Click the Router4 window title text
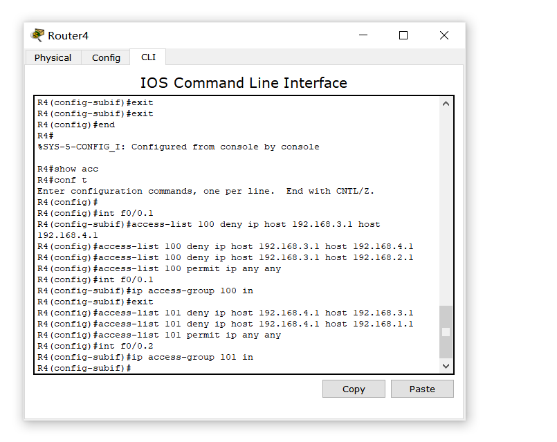 (x=68, y=35)
